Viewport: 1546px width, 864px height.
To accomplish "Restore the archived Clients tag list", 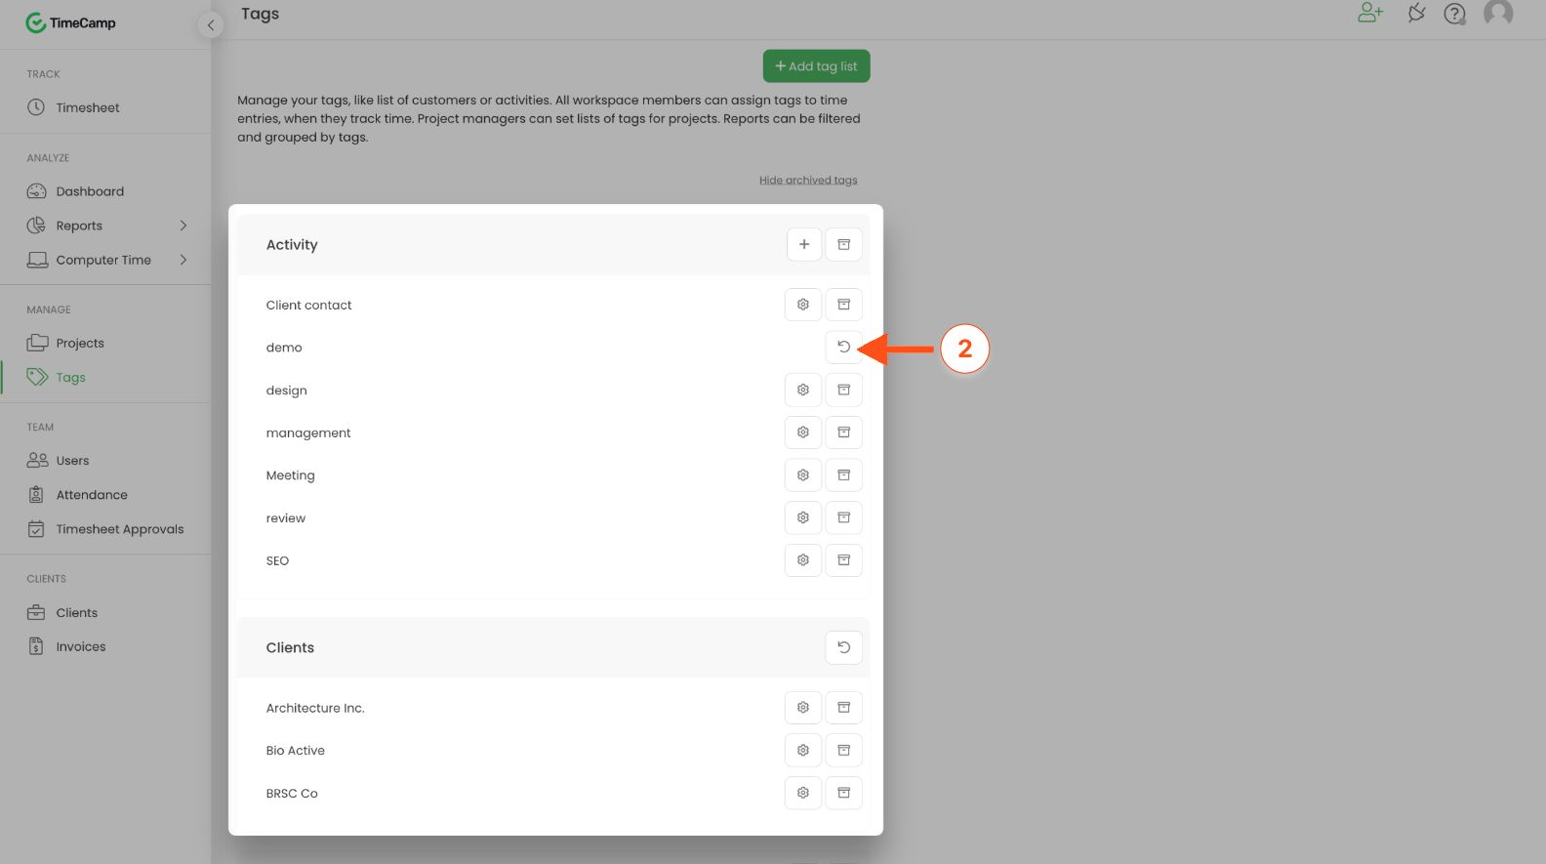I will coord(843,647).
